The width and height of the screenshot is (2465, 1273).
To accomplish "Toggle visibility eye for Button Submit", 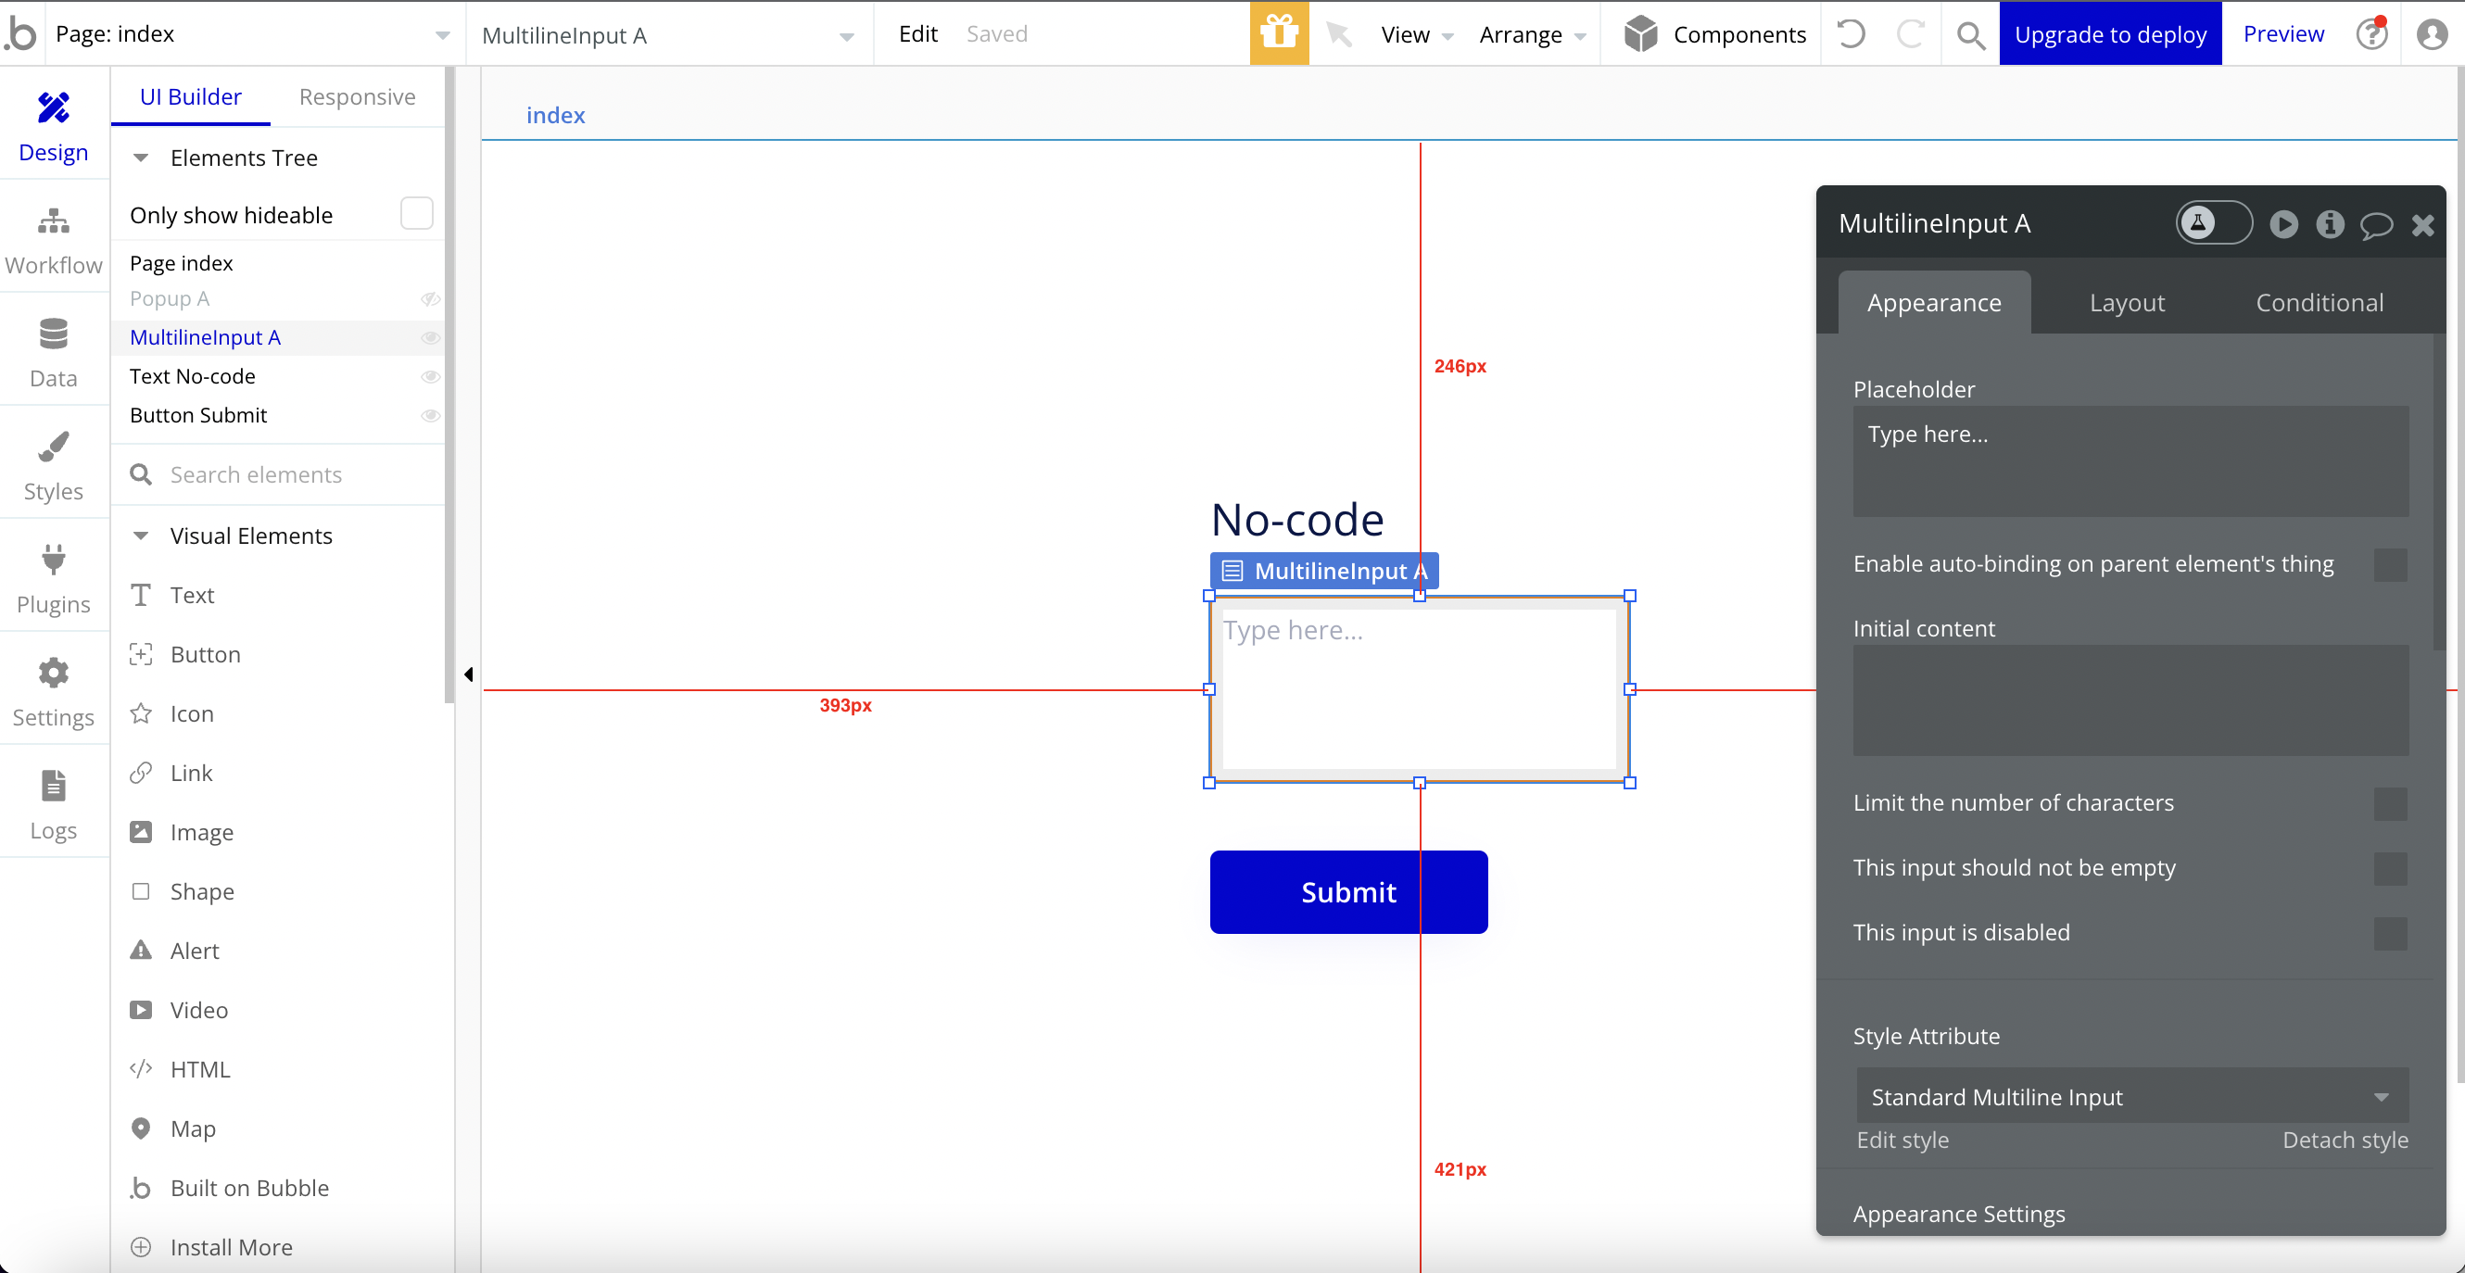I will pos(431,415).
